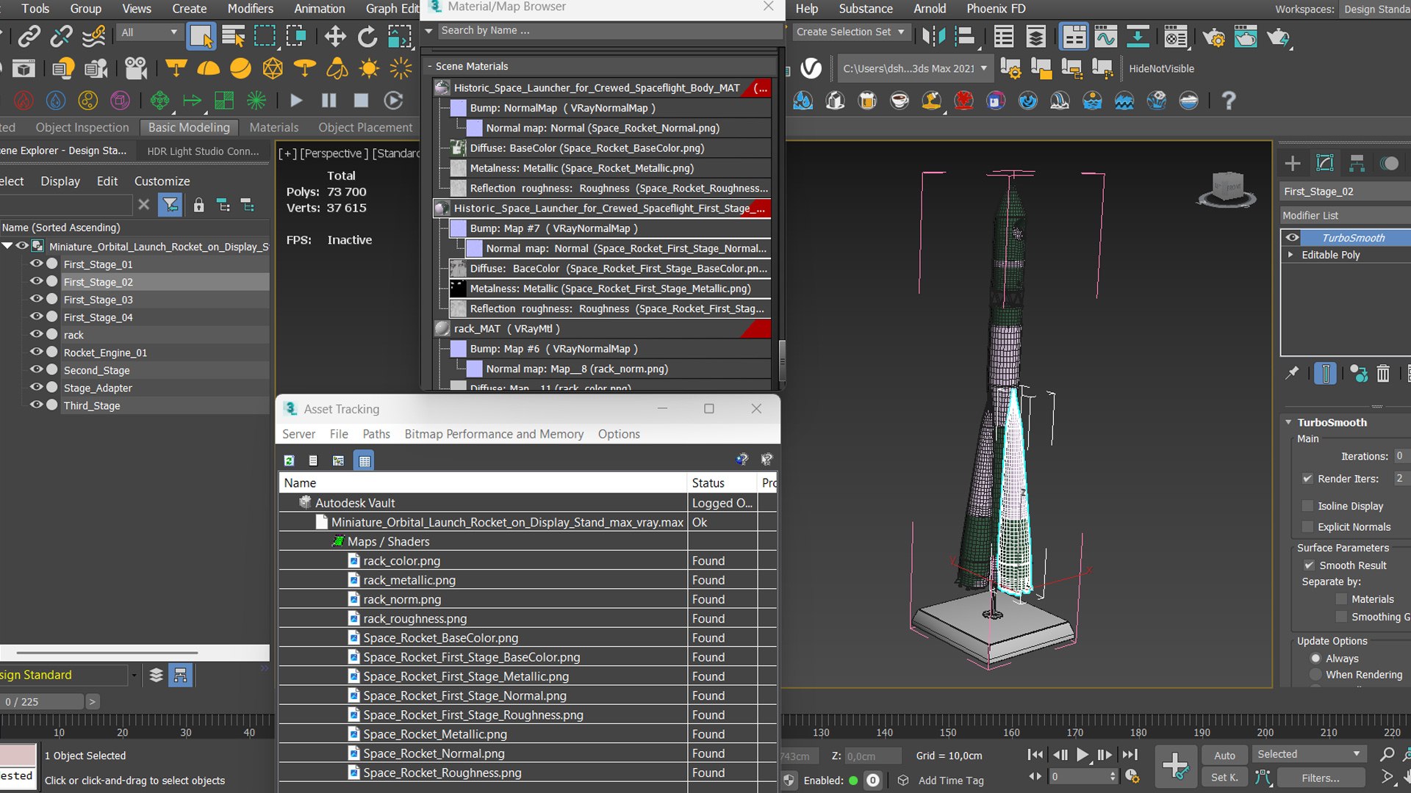The width and height of the screenshot is (1411, 793).
Task: Toggle the Window/Crossing selection icon
Action: (296, 35)
